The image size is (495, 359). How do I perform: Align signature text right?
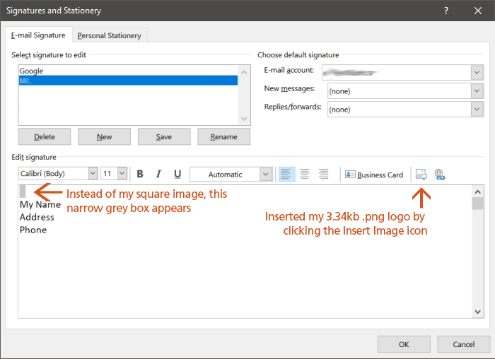click(324, 174)
